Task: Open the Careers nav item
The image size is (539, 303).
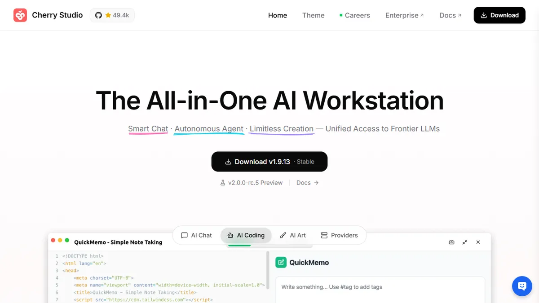Action: [x=355, y=15]
